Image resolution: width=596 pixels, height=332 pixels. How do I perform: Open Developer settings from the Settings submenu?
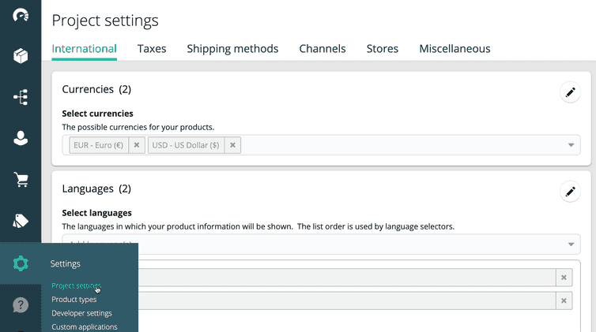click(x=81, y=313)
